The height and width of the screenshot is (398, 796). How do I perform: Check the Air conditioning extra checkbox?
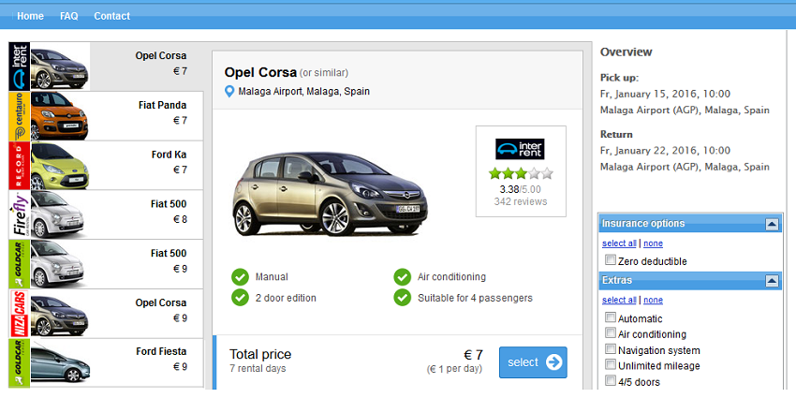pyautogui.click(x=611, y=333)
